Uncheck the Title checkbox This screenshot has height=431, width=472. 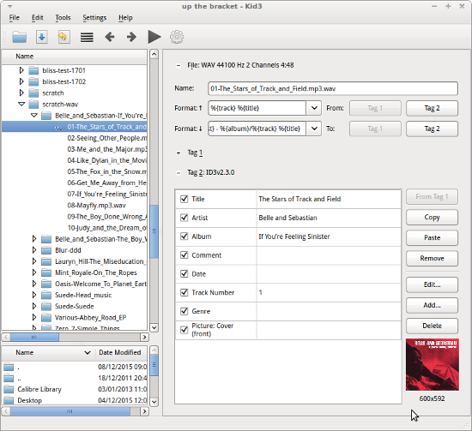click(184, 199)
